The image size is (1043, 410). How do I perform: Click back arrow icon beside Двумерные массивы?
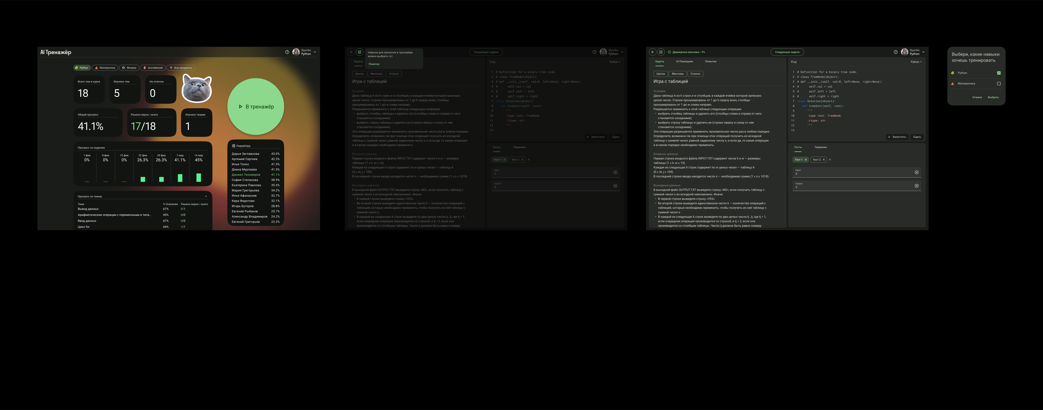click(652, 52)
